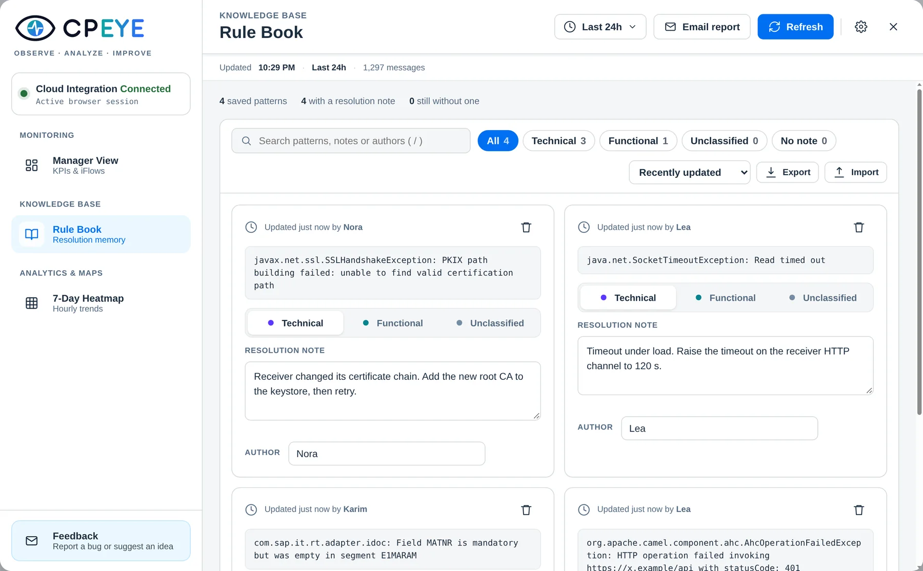Viewport: 923px width, 571px height.
Task: Click the blue Refresh button
Action: (x=795, y=27)
